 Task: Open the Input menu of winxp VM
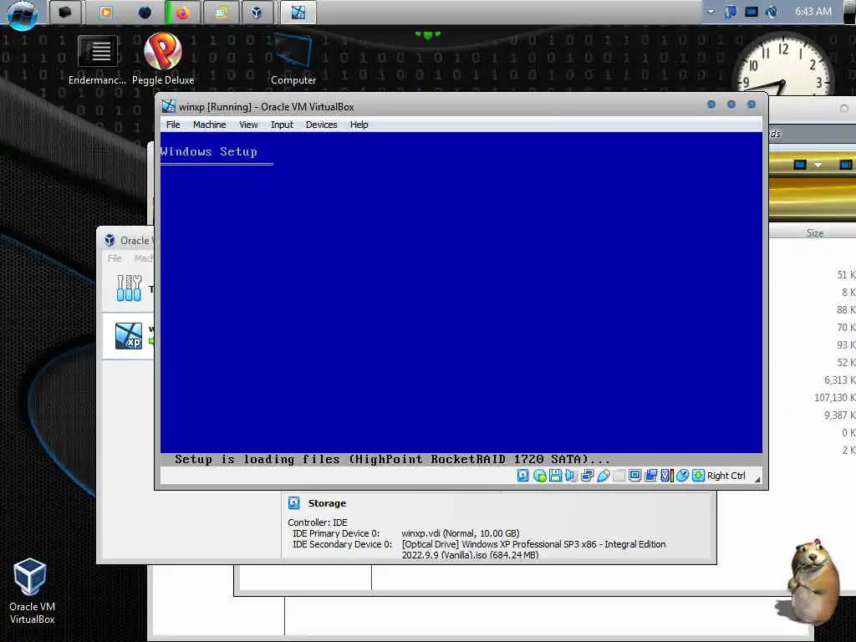(x=282, y=125)
